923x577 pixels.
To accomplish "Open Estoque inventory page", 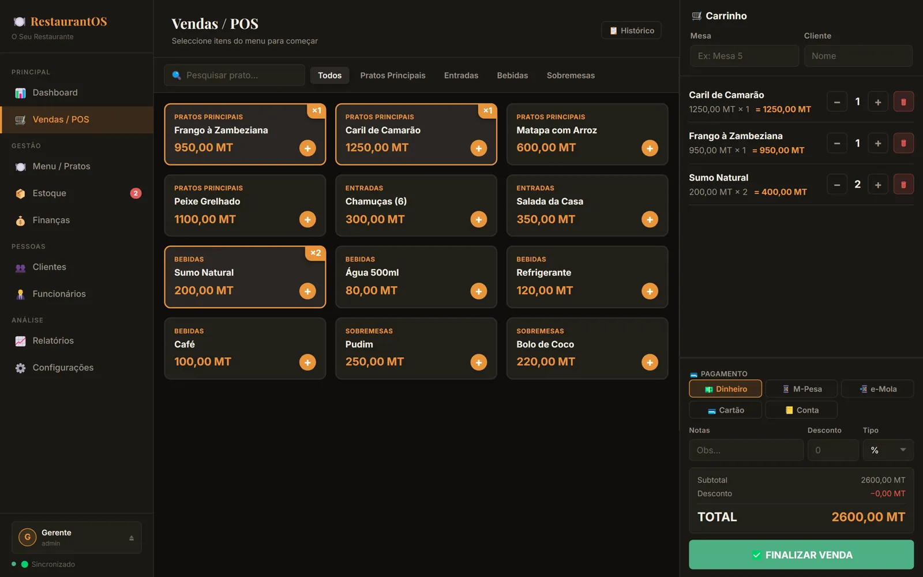I will (x=77, y=193).
